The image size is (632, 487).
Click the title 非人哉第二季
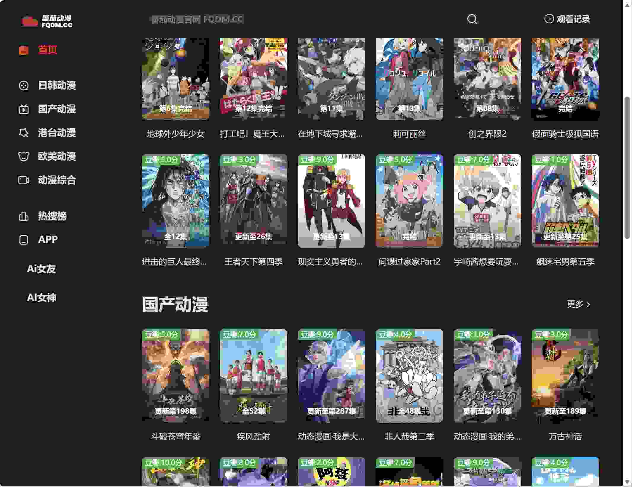(409, 437)
